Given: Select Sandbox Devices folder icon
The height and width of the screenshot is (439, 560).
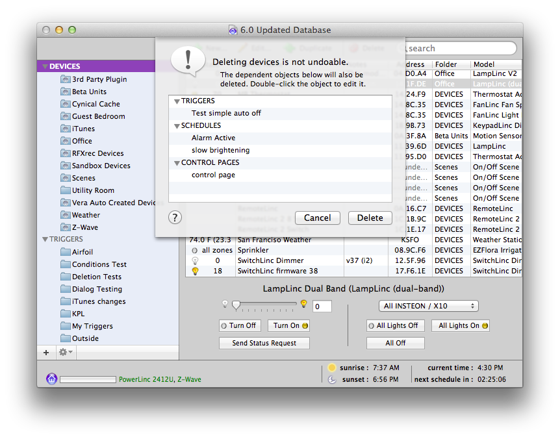Looking at the screenshot, I should (66, 166).
